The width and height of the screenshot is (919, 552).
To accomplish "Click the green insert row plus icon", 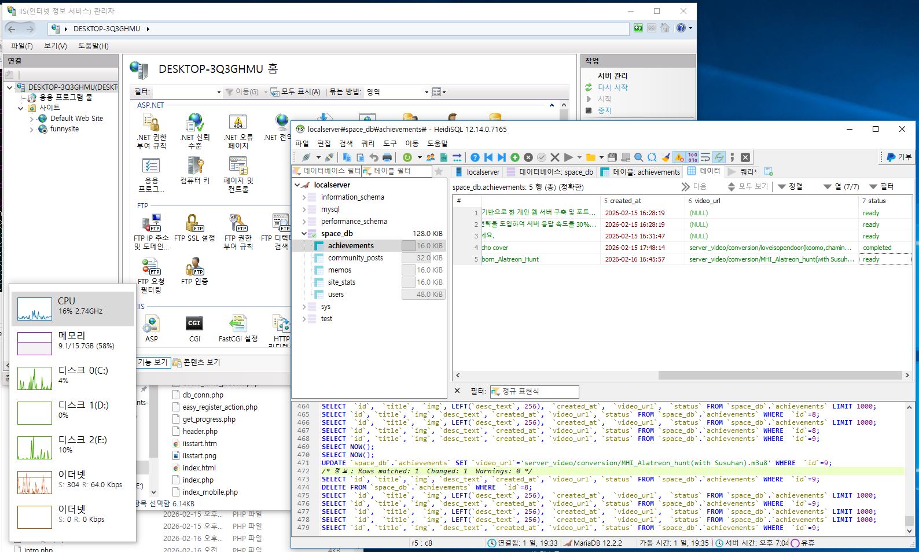I will pos(514,157).
